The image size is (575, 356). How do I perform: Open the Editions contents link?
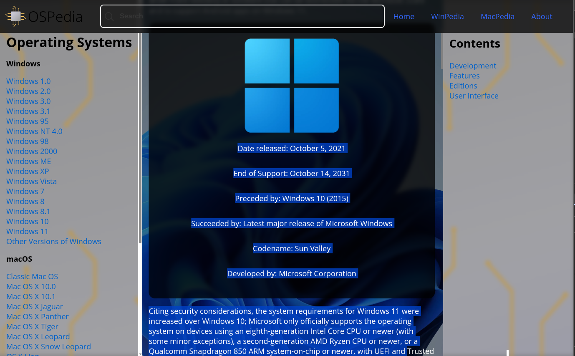click(463, 86)
